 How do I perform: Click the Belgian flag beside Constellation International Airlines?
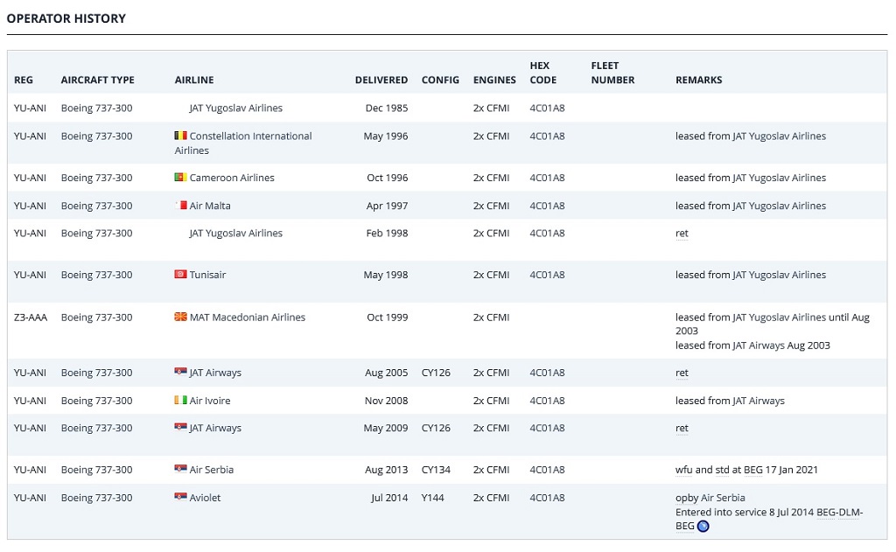point(180,136)
